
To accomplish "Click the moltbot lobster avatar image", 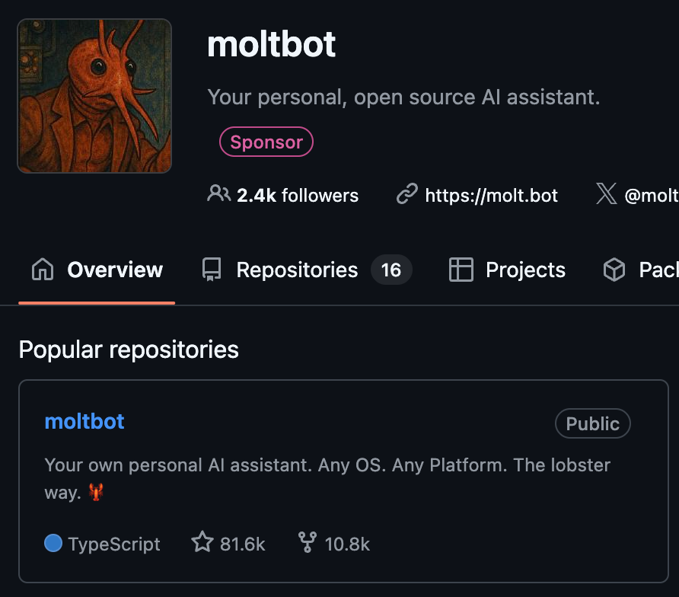I will pyautogui.click(x=94, y=96).
